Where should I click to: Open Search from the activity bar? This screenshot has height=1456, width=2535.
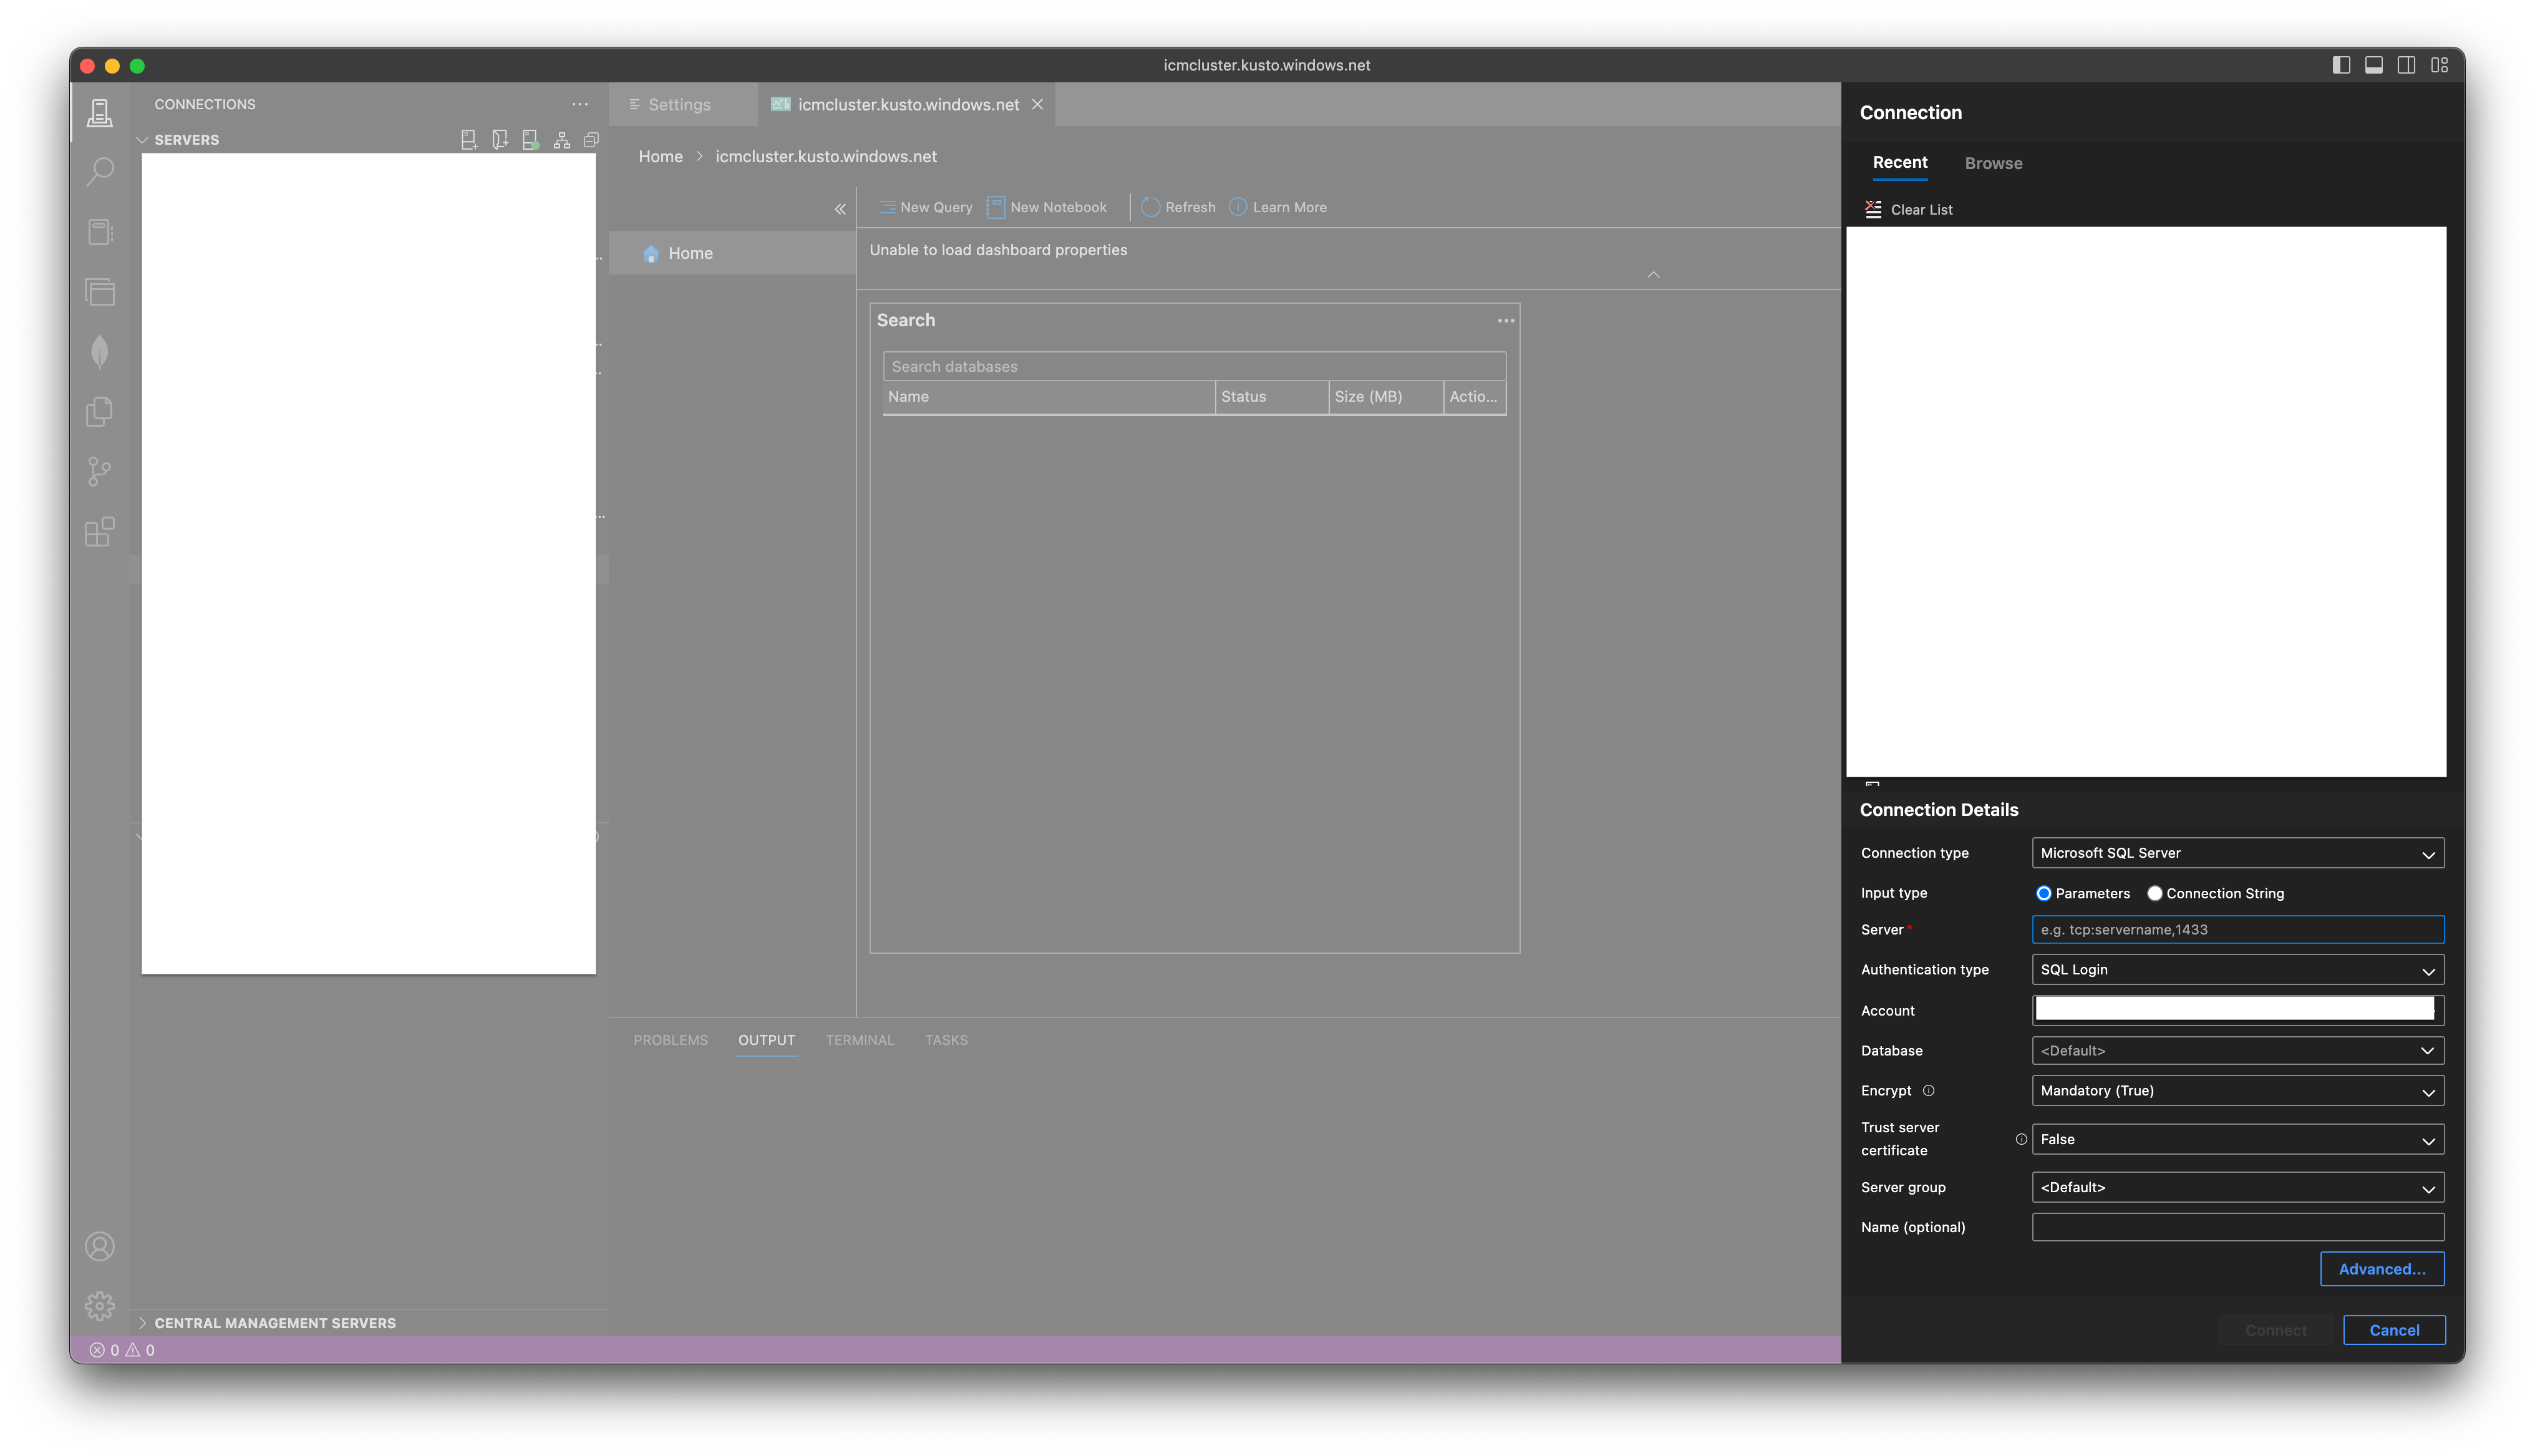tap(99, 171)
